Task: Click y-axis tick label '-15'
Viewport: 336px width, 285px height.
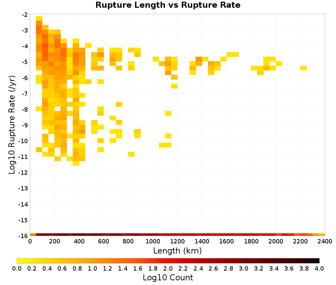Action: (x=23, y=220)
